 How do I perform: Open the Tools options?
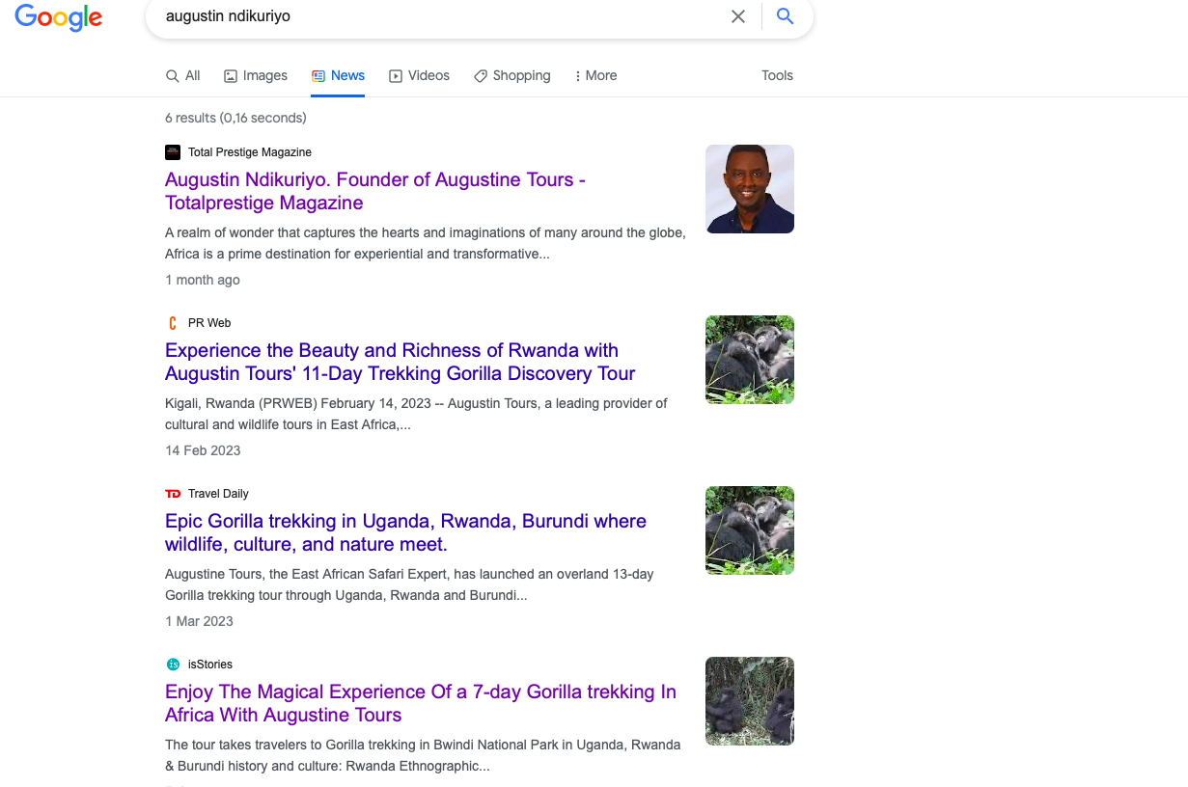777,75
